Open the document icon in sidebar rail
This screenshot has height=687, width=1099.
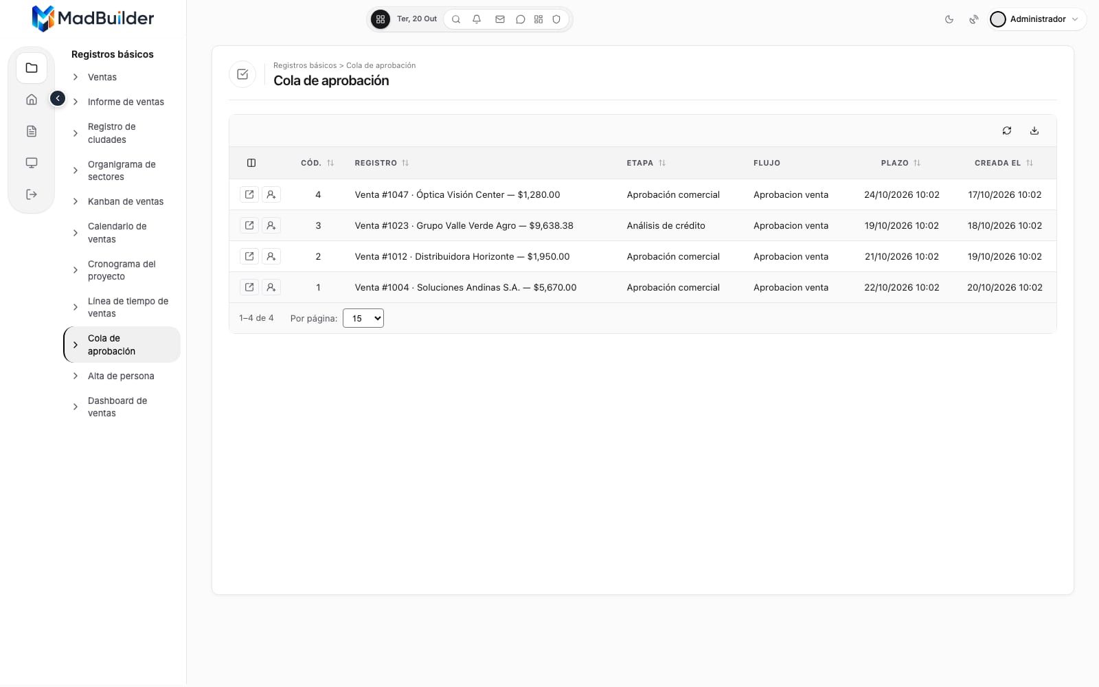(32, 131)
